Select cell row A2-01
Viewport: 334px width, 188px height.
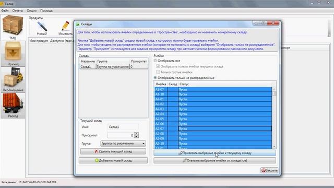pyautogui.click(x=213, y=99)
